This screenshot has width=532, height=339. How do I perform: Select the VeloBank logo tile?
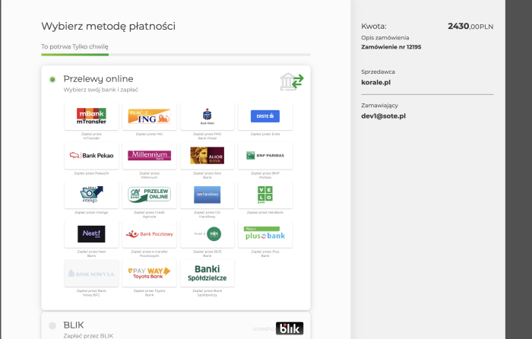(265, 195)
